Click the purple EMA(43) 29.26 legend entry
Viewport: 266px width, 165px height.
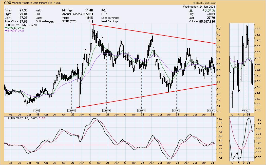(15, 30)
